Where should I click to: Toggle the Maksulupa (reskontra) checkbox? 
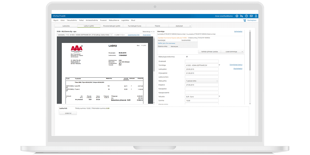187,57
